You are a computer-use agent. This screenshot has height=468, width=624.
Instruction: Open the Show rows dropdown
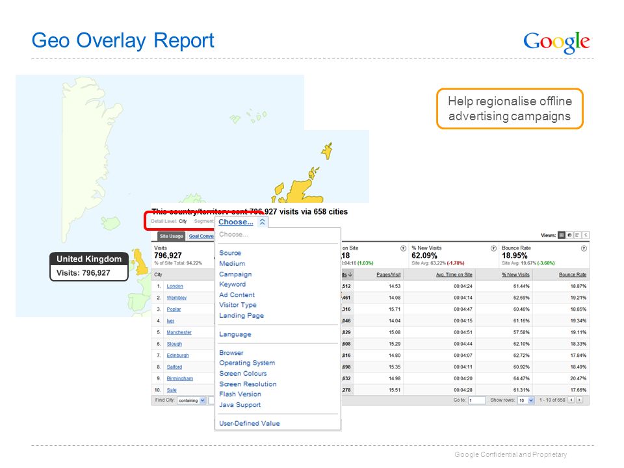coord(526,400)
